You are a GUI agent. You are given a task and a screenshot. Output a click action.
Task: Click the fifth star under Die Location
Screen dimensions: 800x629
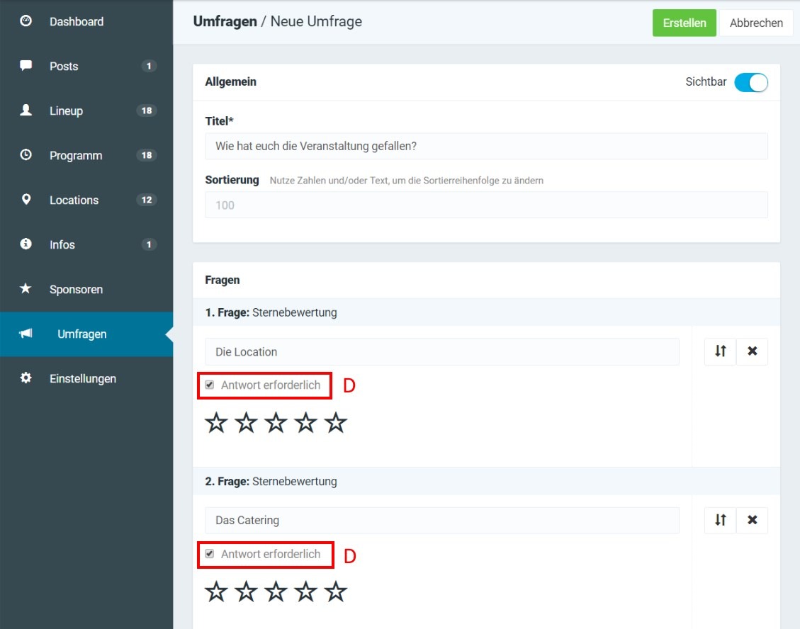pyautogui.click(x=335, y=424)
